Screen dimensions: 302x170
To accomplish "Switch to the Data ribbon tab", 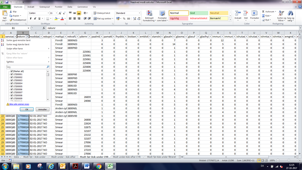I will pos(70,7).
